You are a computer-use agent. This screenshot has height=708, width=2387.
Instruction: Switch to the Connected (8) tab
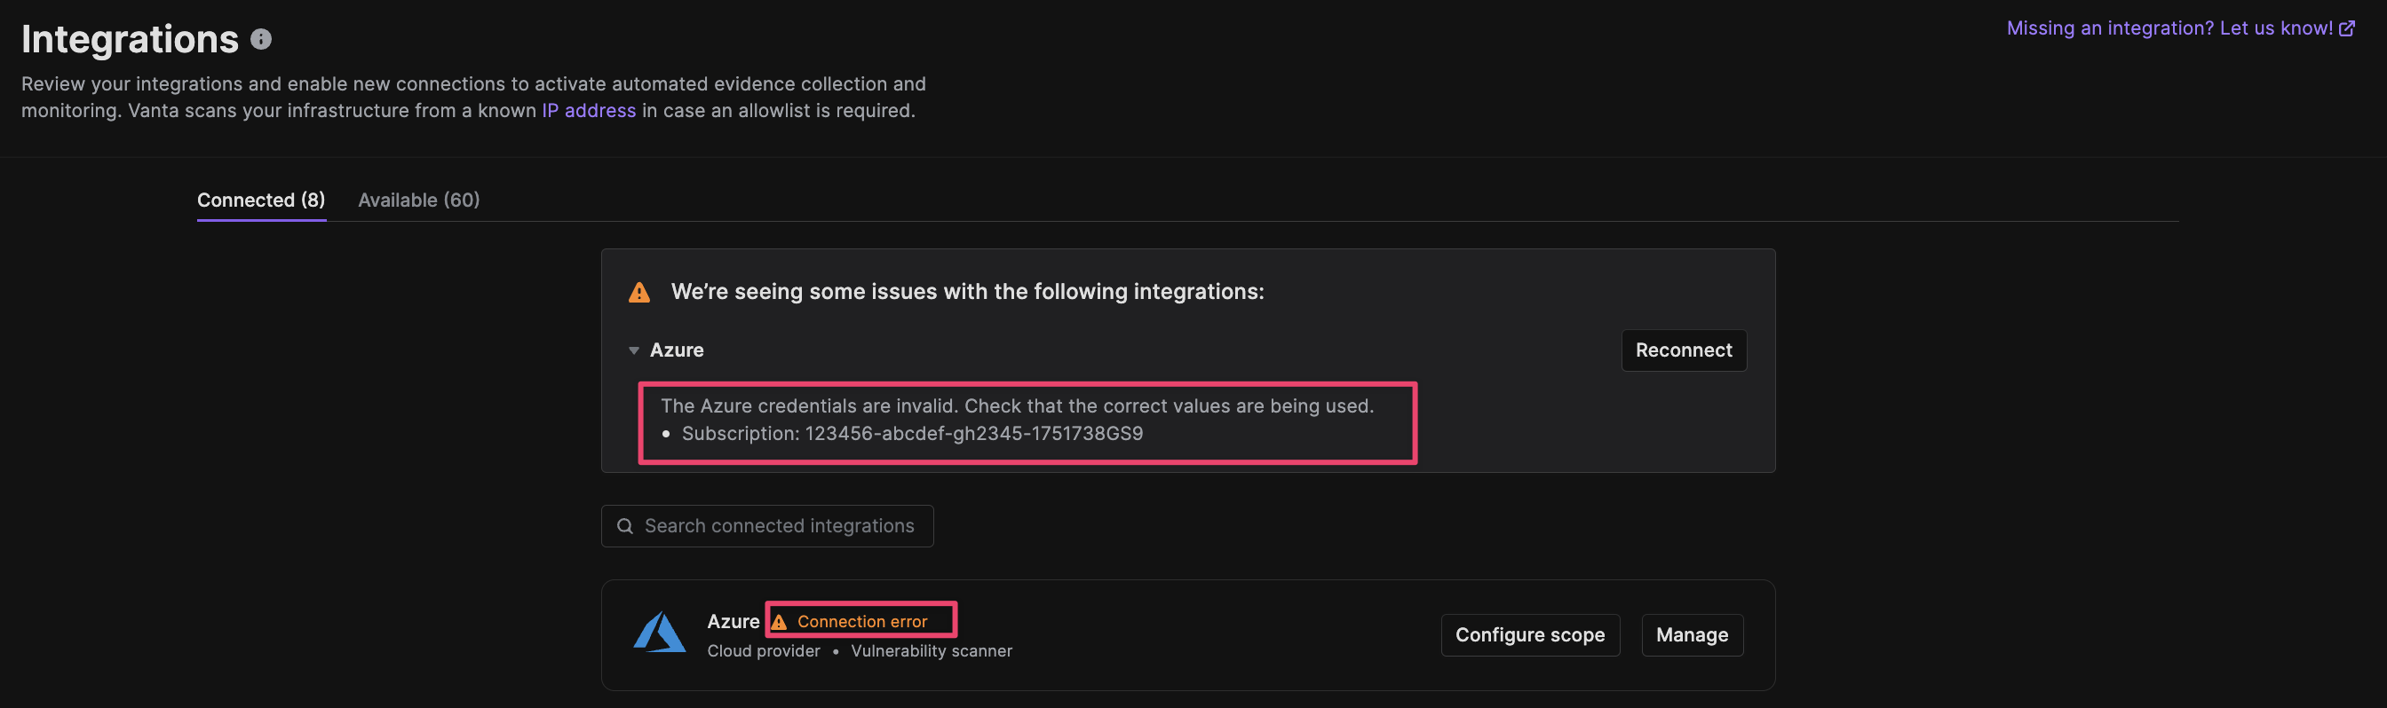(x=261, y=200)
